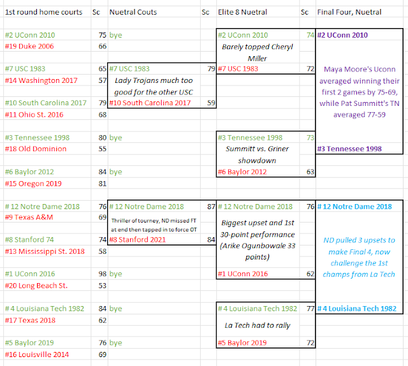The width and height of the screenshot is (408, 366).
Task: Click the score 55 beside Old Dominion
Action: click(99, 149)
